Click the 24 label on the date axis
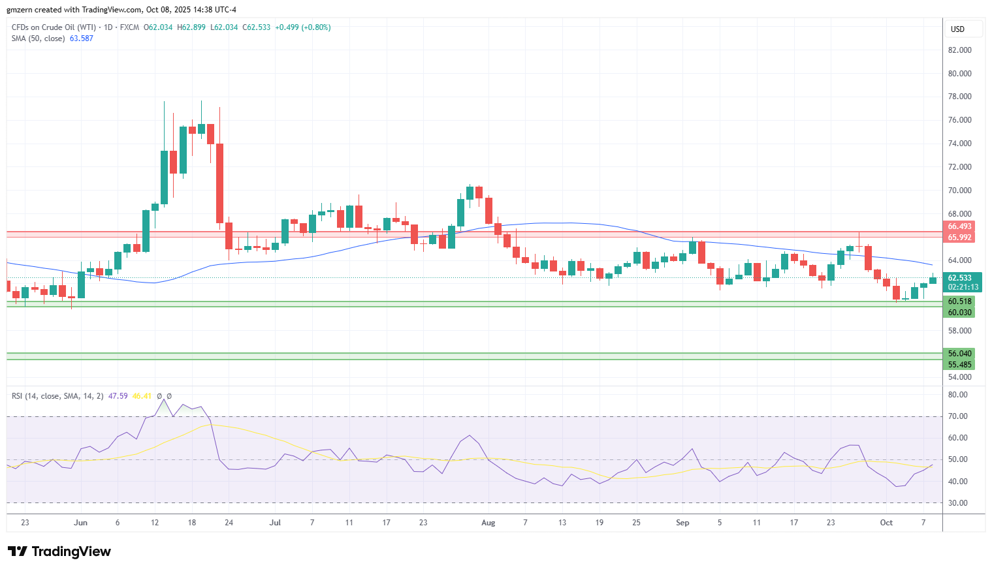Viewport: 992px width, 571px height. [229, 523]
